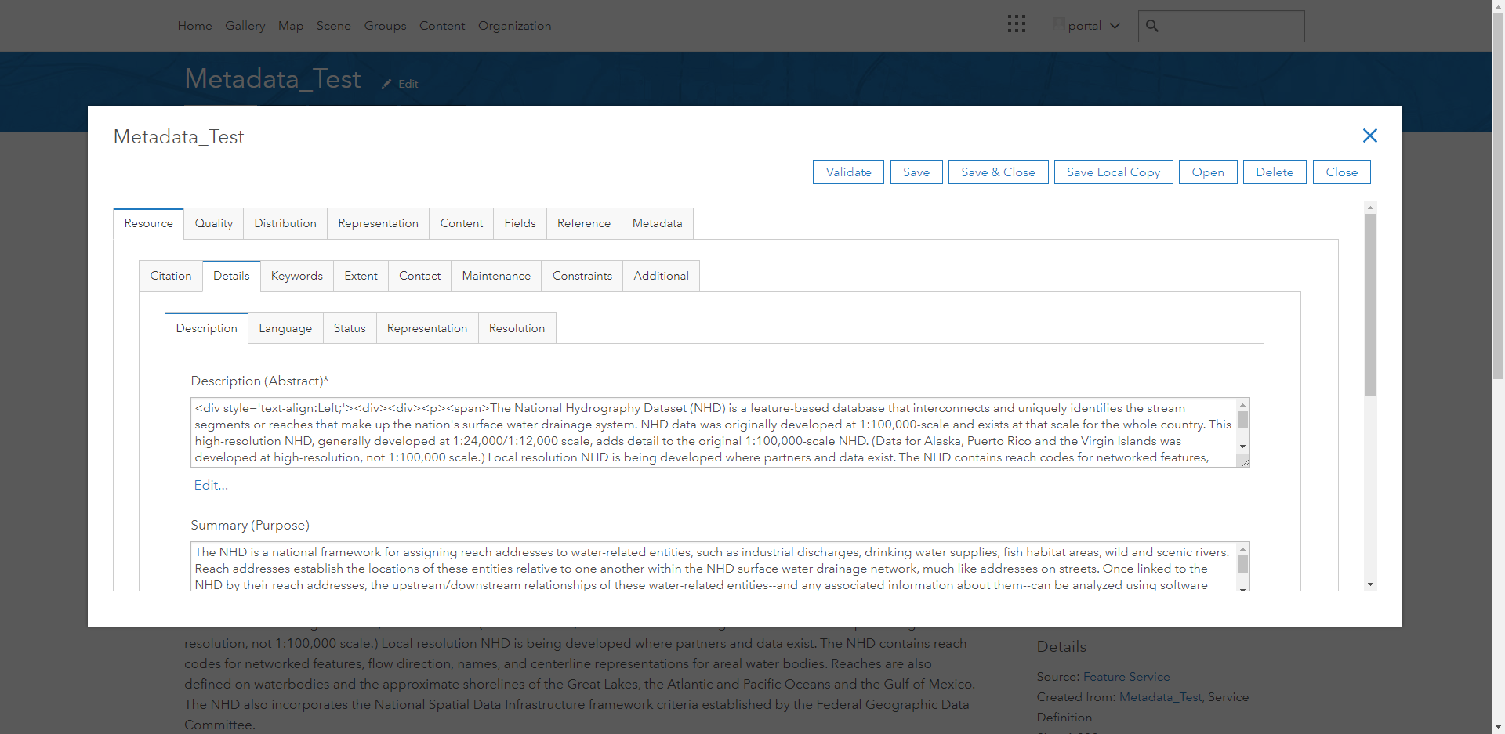
Task: Select the Citation sub-tab
Action: tap(171, 276)
